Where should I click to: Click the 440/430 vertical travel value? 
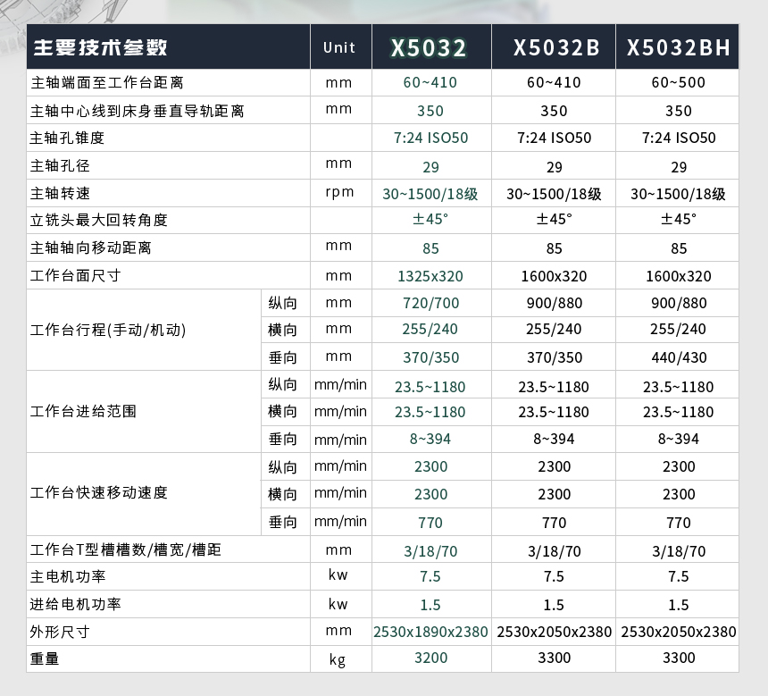tap(678, 357)
